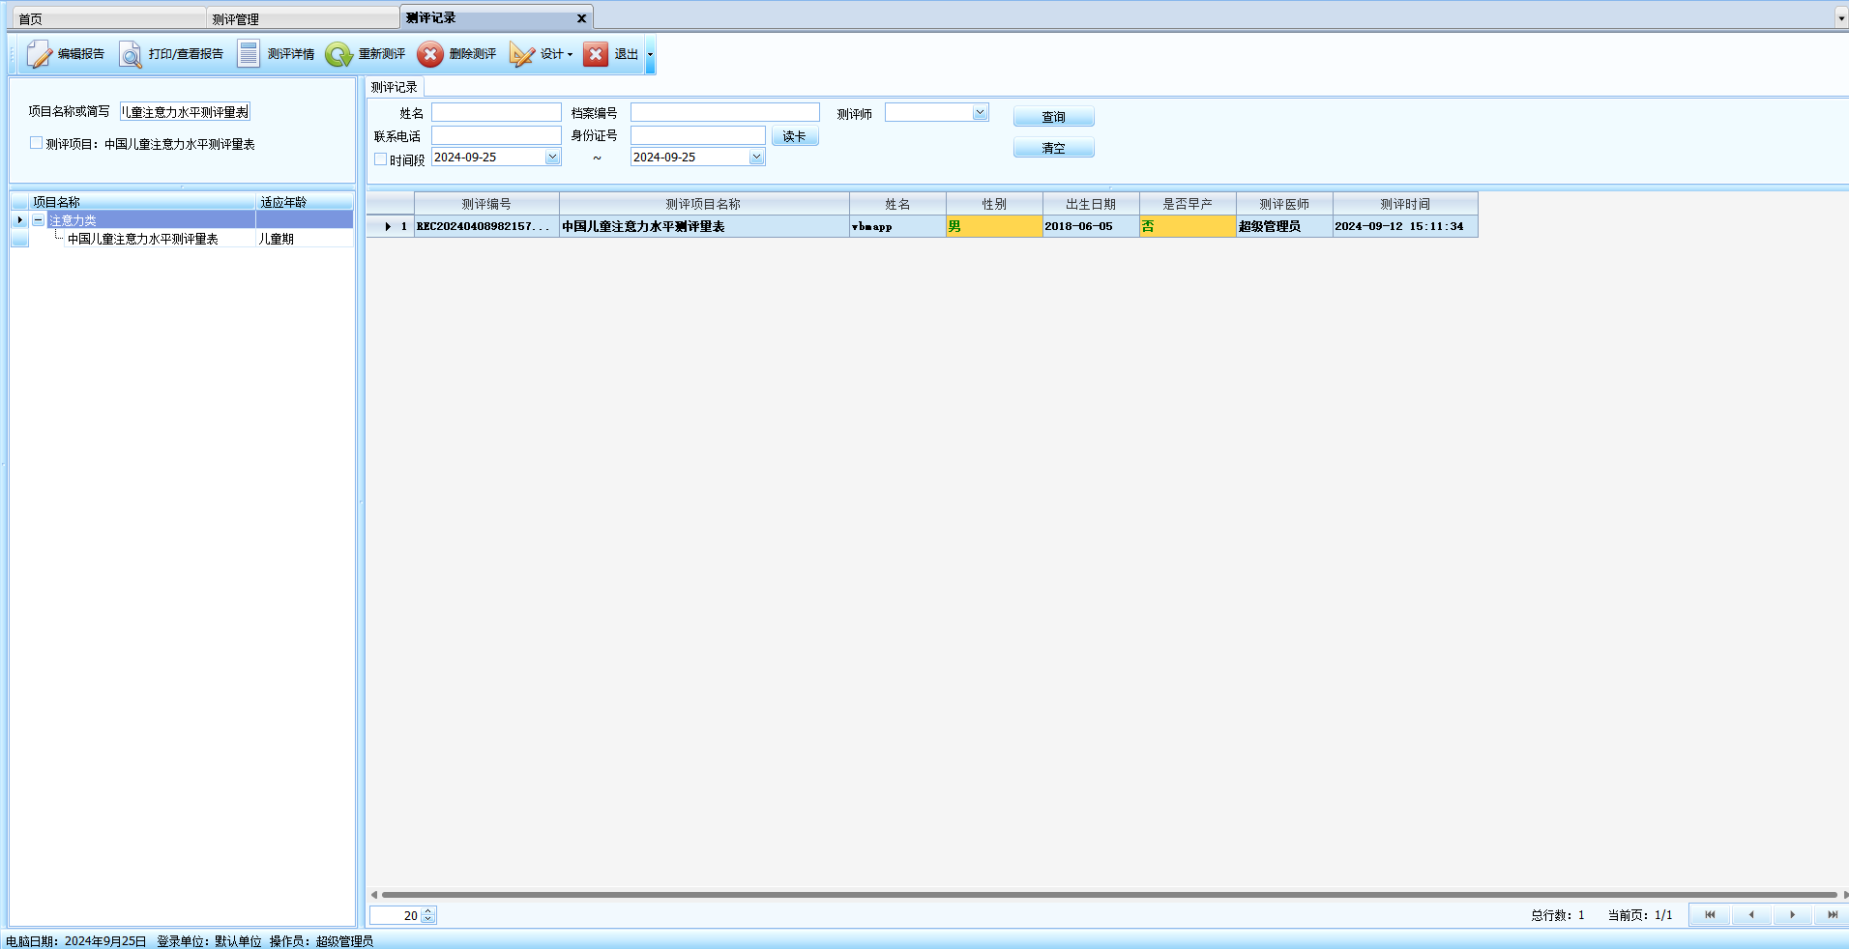Enable the 时间段 time range checkbox

point(381,158)
